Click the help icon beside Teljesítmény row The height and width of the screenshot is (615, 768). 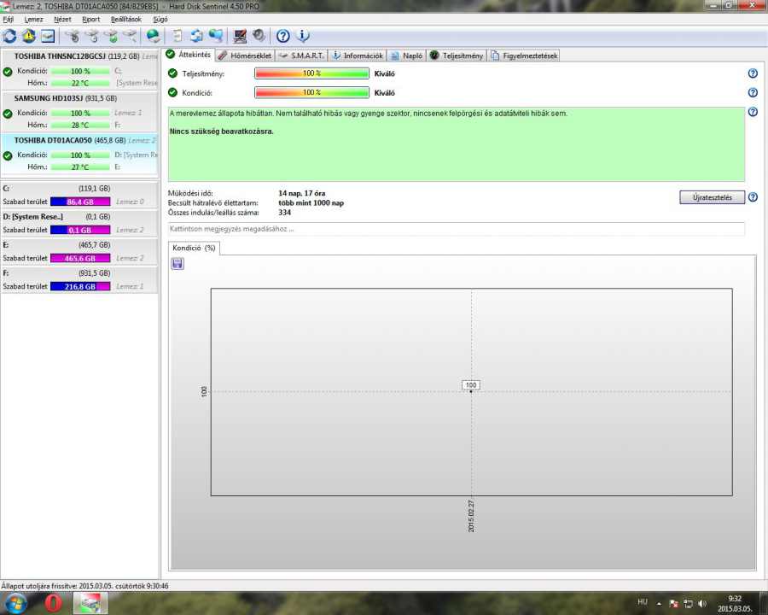click(753, 73)
